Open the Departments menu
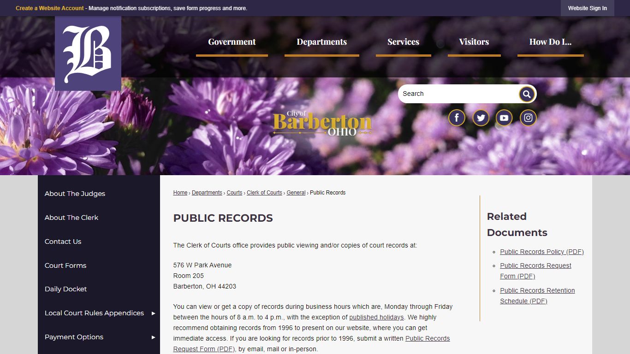 (322, 42)
